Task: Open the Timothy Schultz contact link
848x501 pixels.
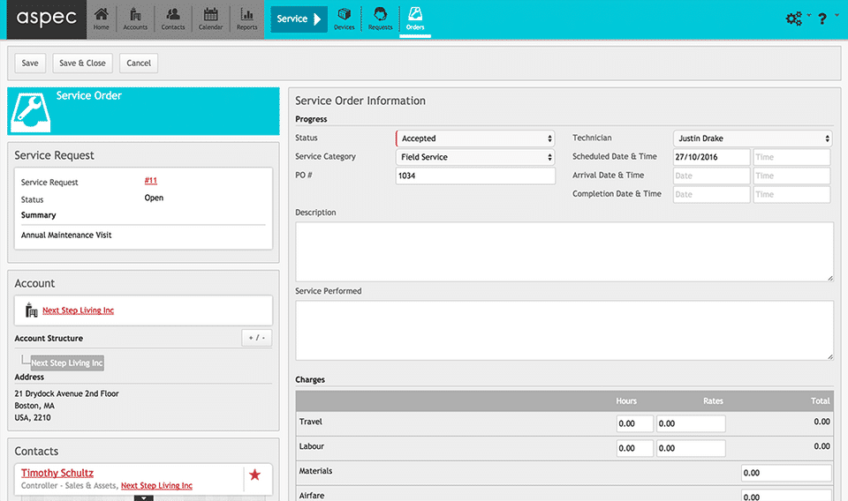Action: 57,473
